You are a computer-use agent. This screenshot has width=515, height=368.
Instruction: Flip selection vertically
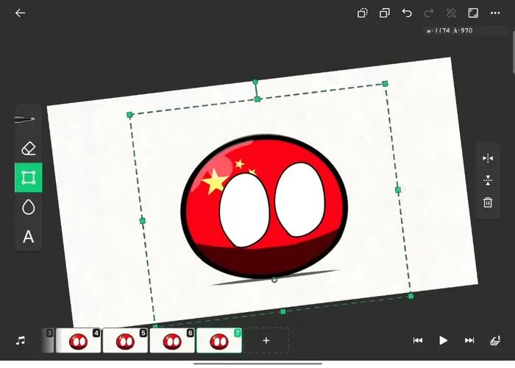[488, 180]
